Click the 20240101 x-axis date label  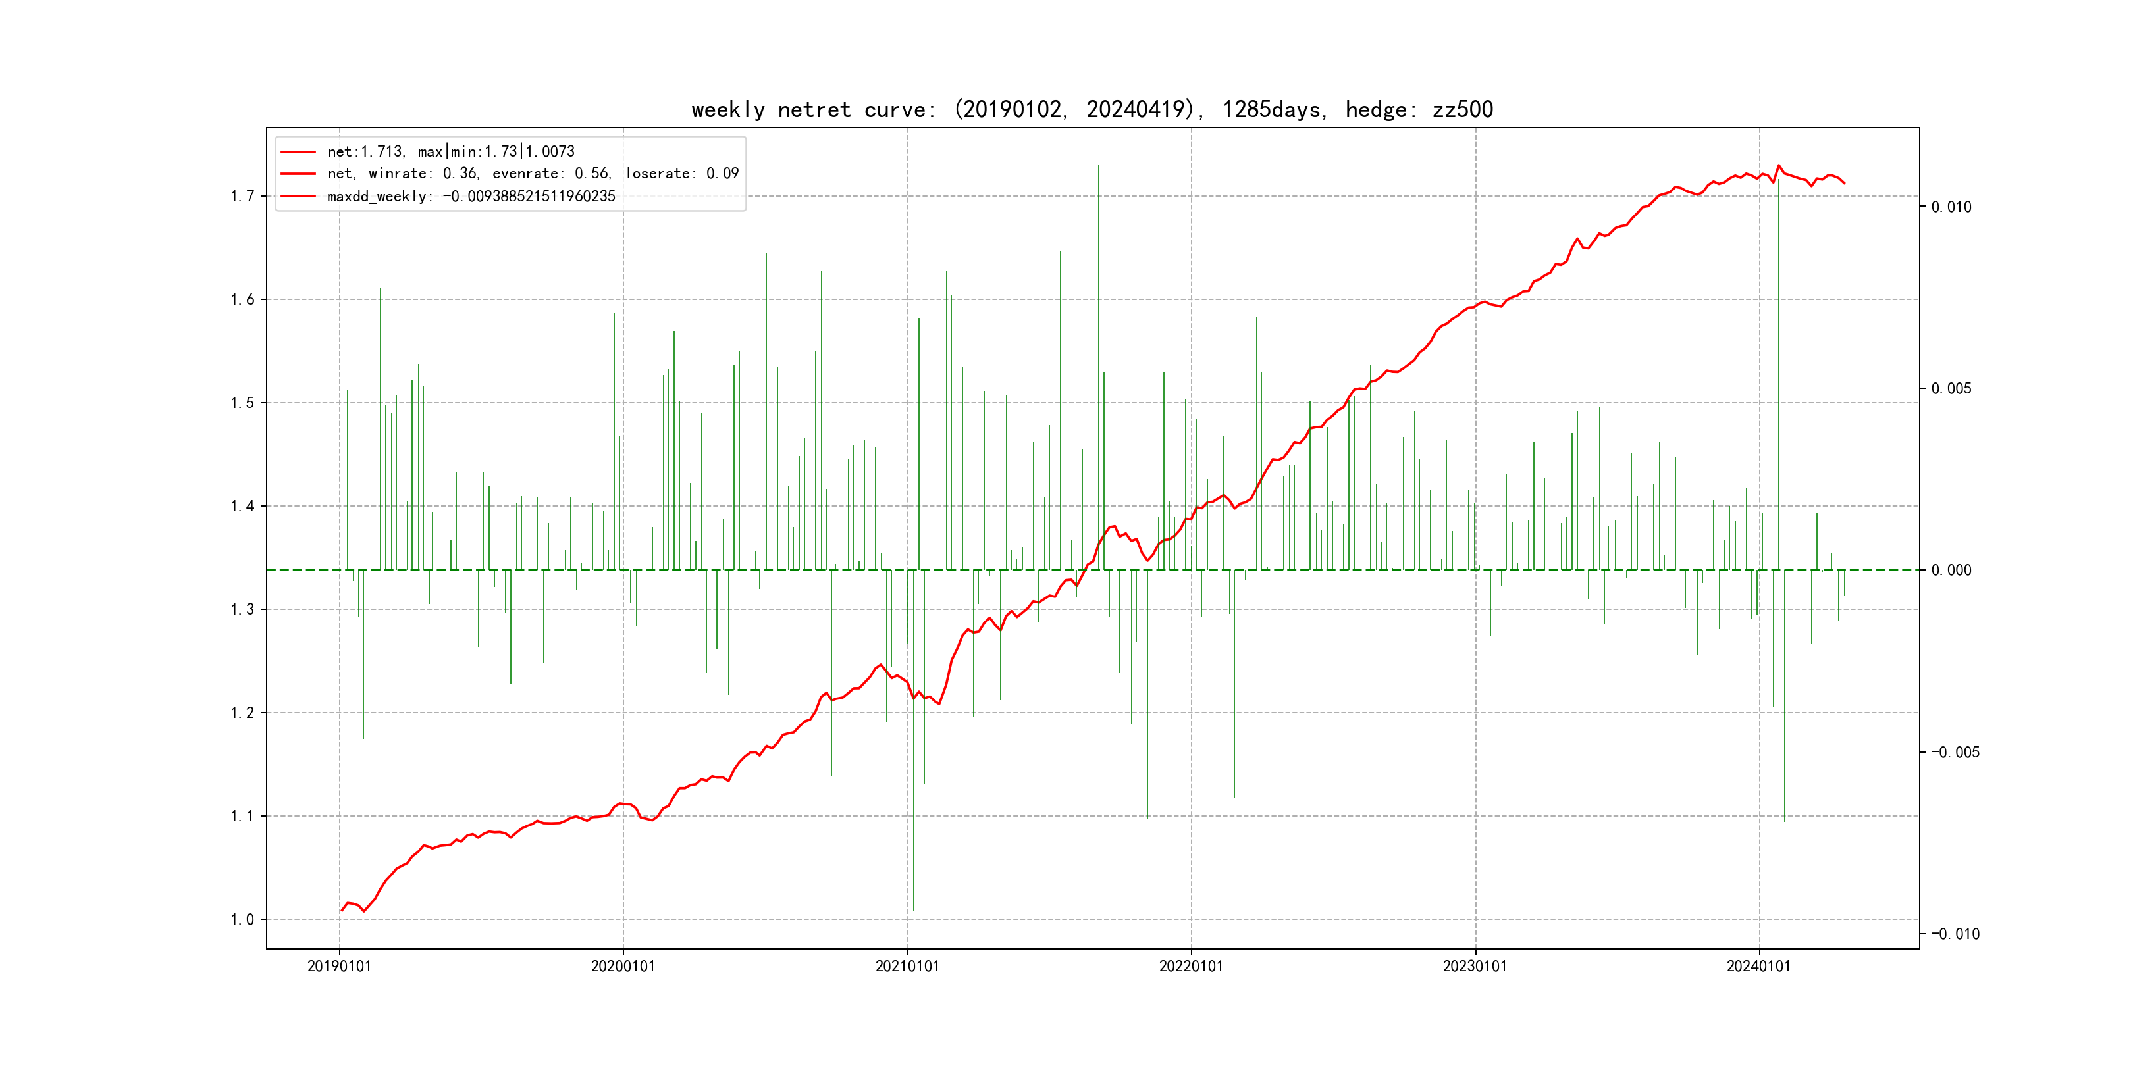1758,966
